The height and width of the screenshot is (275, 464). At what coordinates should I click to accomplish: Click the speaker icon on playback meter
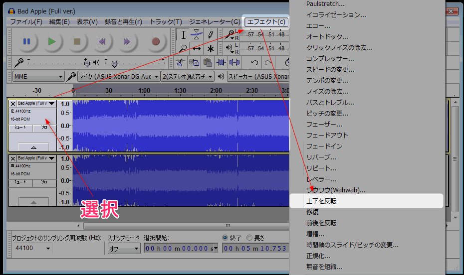[229, 47]
